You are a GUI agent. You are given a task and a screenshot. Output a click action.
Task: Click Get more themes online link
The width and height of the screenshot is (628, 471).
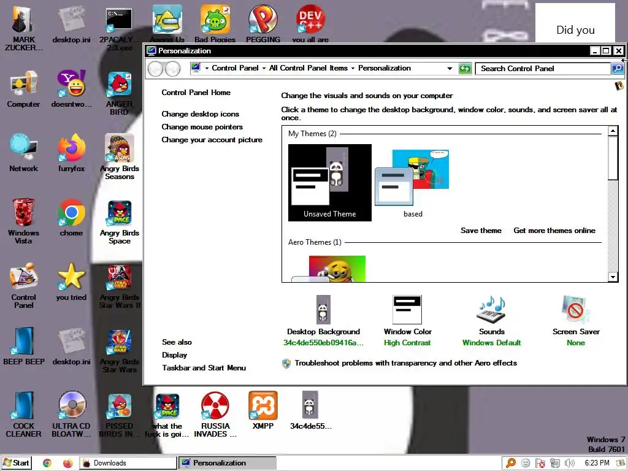[554, 231]
